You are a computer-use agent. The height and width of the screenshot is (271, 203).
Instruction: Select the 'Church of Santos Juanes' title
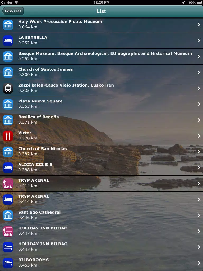pos(45,69)
